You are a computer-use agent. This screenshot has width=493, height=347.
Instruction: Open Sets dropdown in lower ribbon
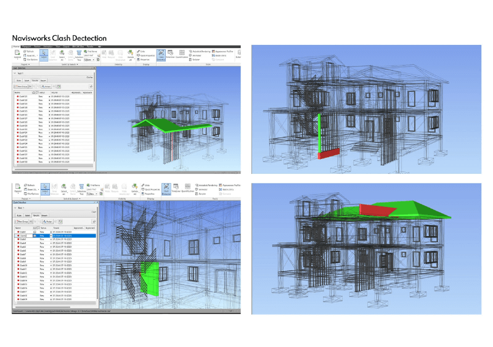(92, 194)
